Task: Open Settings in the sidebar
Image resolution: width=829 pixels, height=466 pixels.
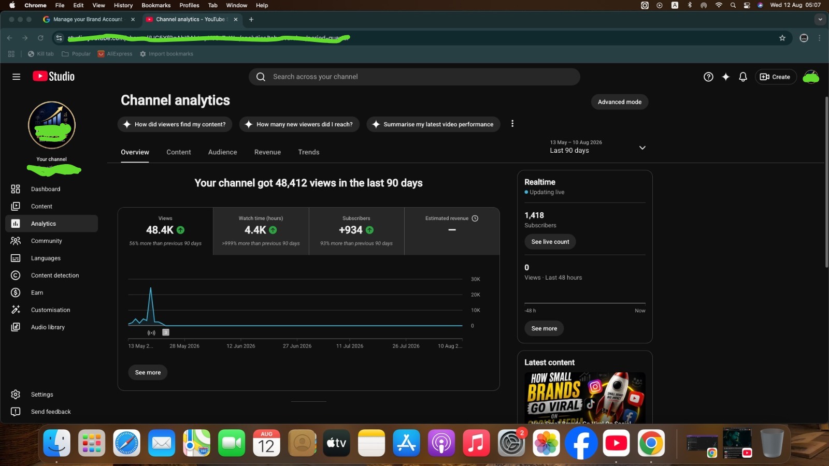Action: [x=51, y=395]
